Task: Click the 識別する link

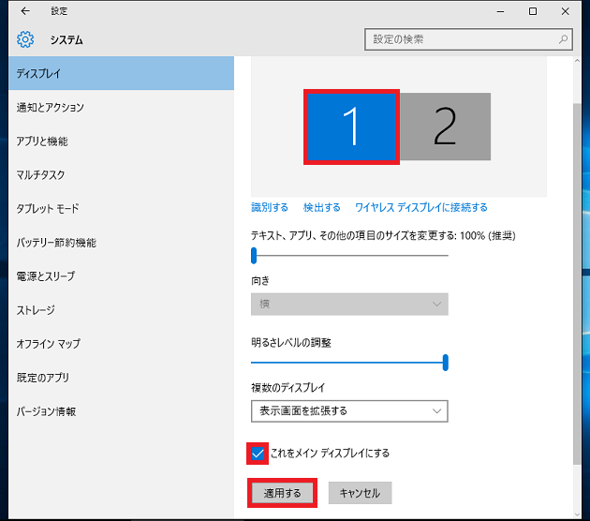Action: tap(270, 207)
